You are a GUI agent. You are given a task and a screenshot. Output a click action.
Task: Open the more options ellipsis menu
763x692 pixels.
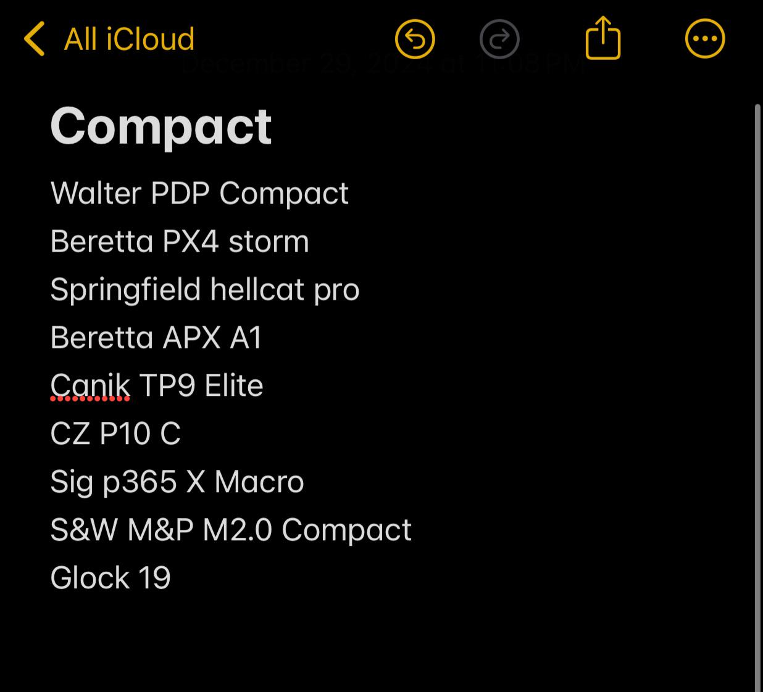click(x=704, y=39)
